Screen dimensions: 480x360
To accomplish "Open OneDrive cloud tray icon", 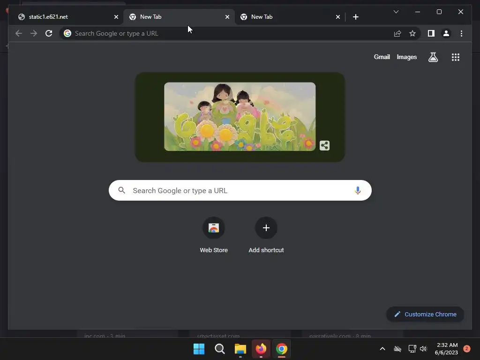I will point(397,349).
